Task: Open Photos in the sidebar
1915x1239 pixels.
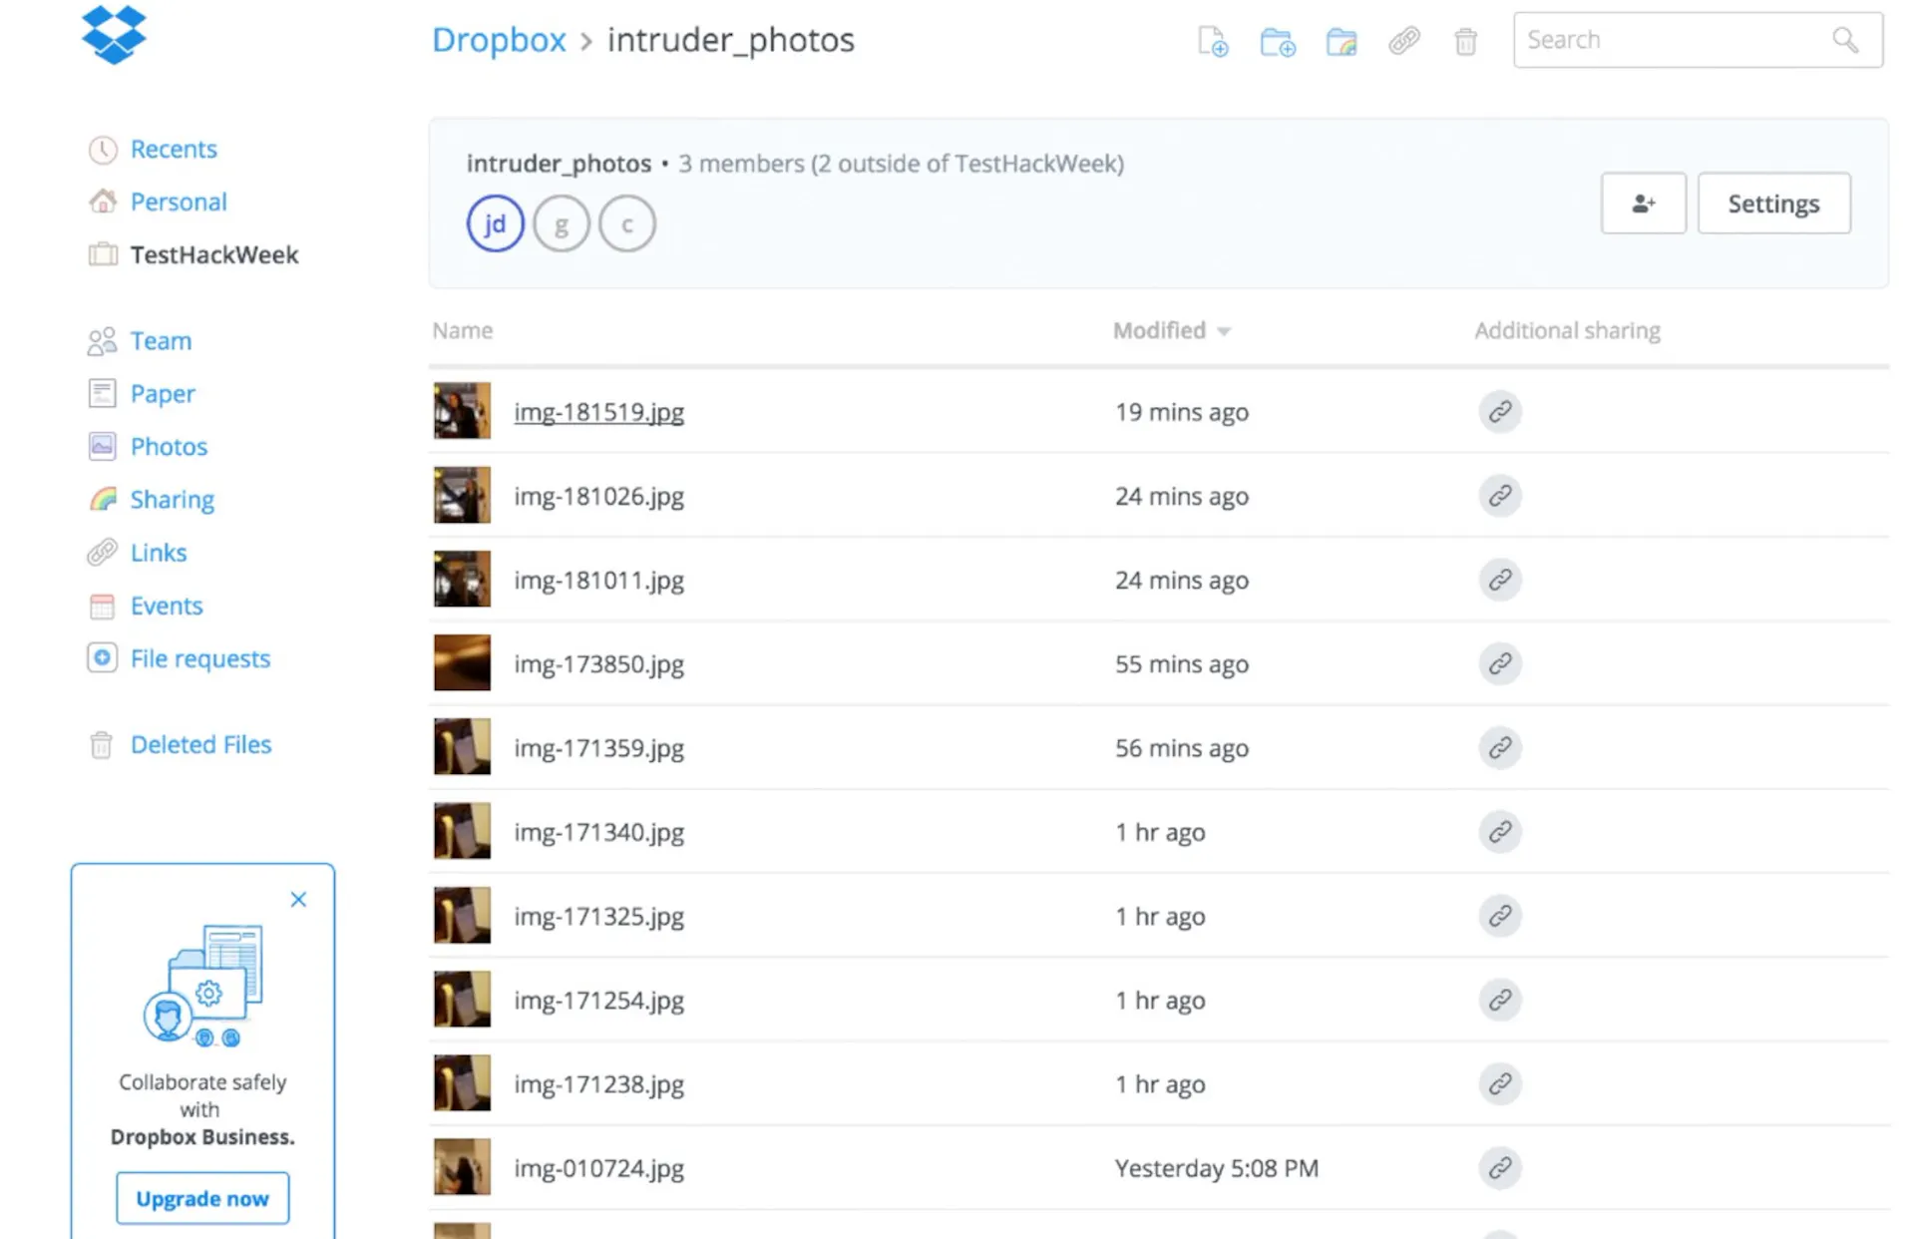Action: coord(169,446)
